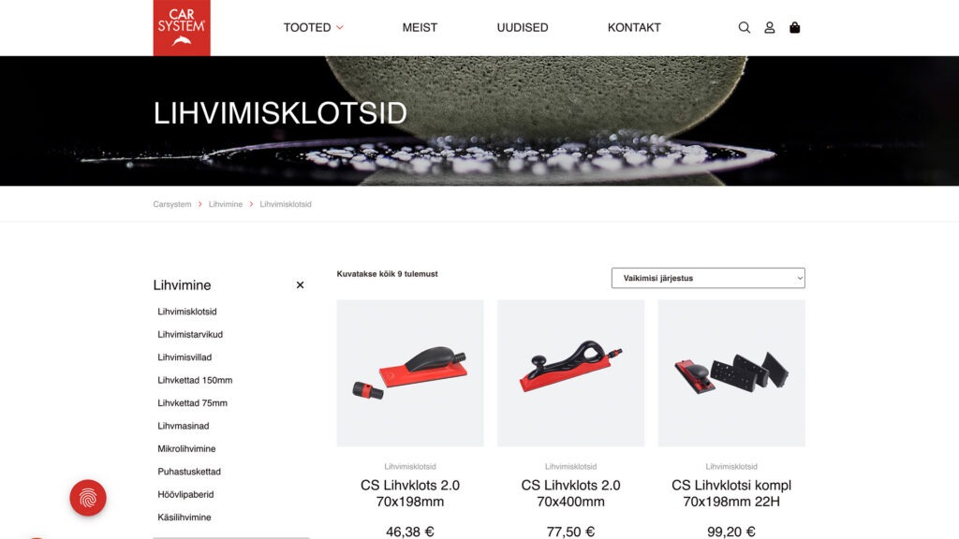Screen dimensions: 959x539
Task: Click the red fingerprint privacy button
Action: click(x=88, y=498)
